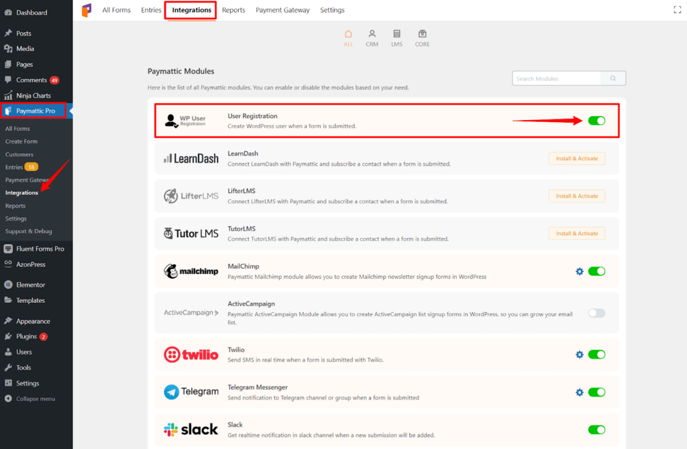
Task: Turn off the Slack module toggle
Action: tap(596, 430)
